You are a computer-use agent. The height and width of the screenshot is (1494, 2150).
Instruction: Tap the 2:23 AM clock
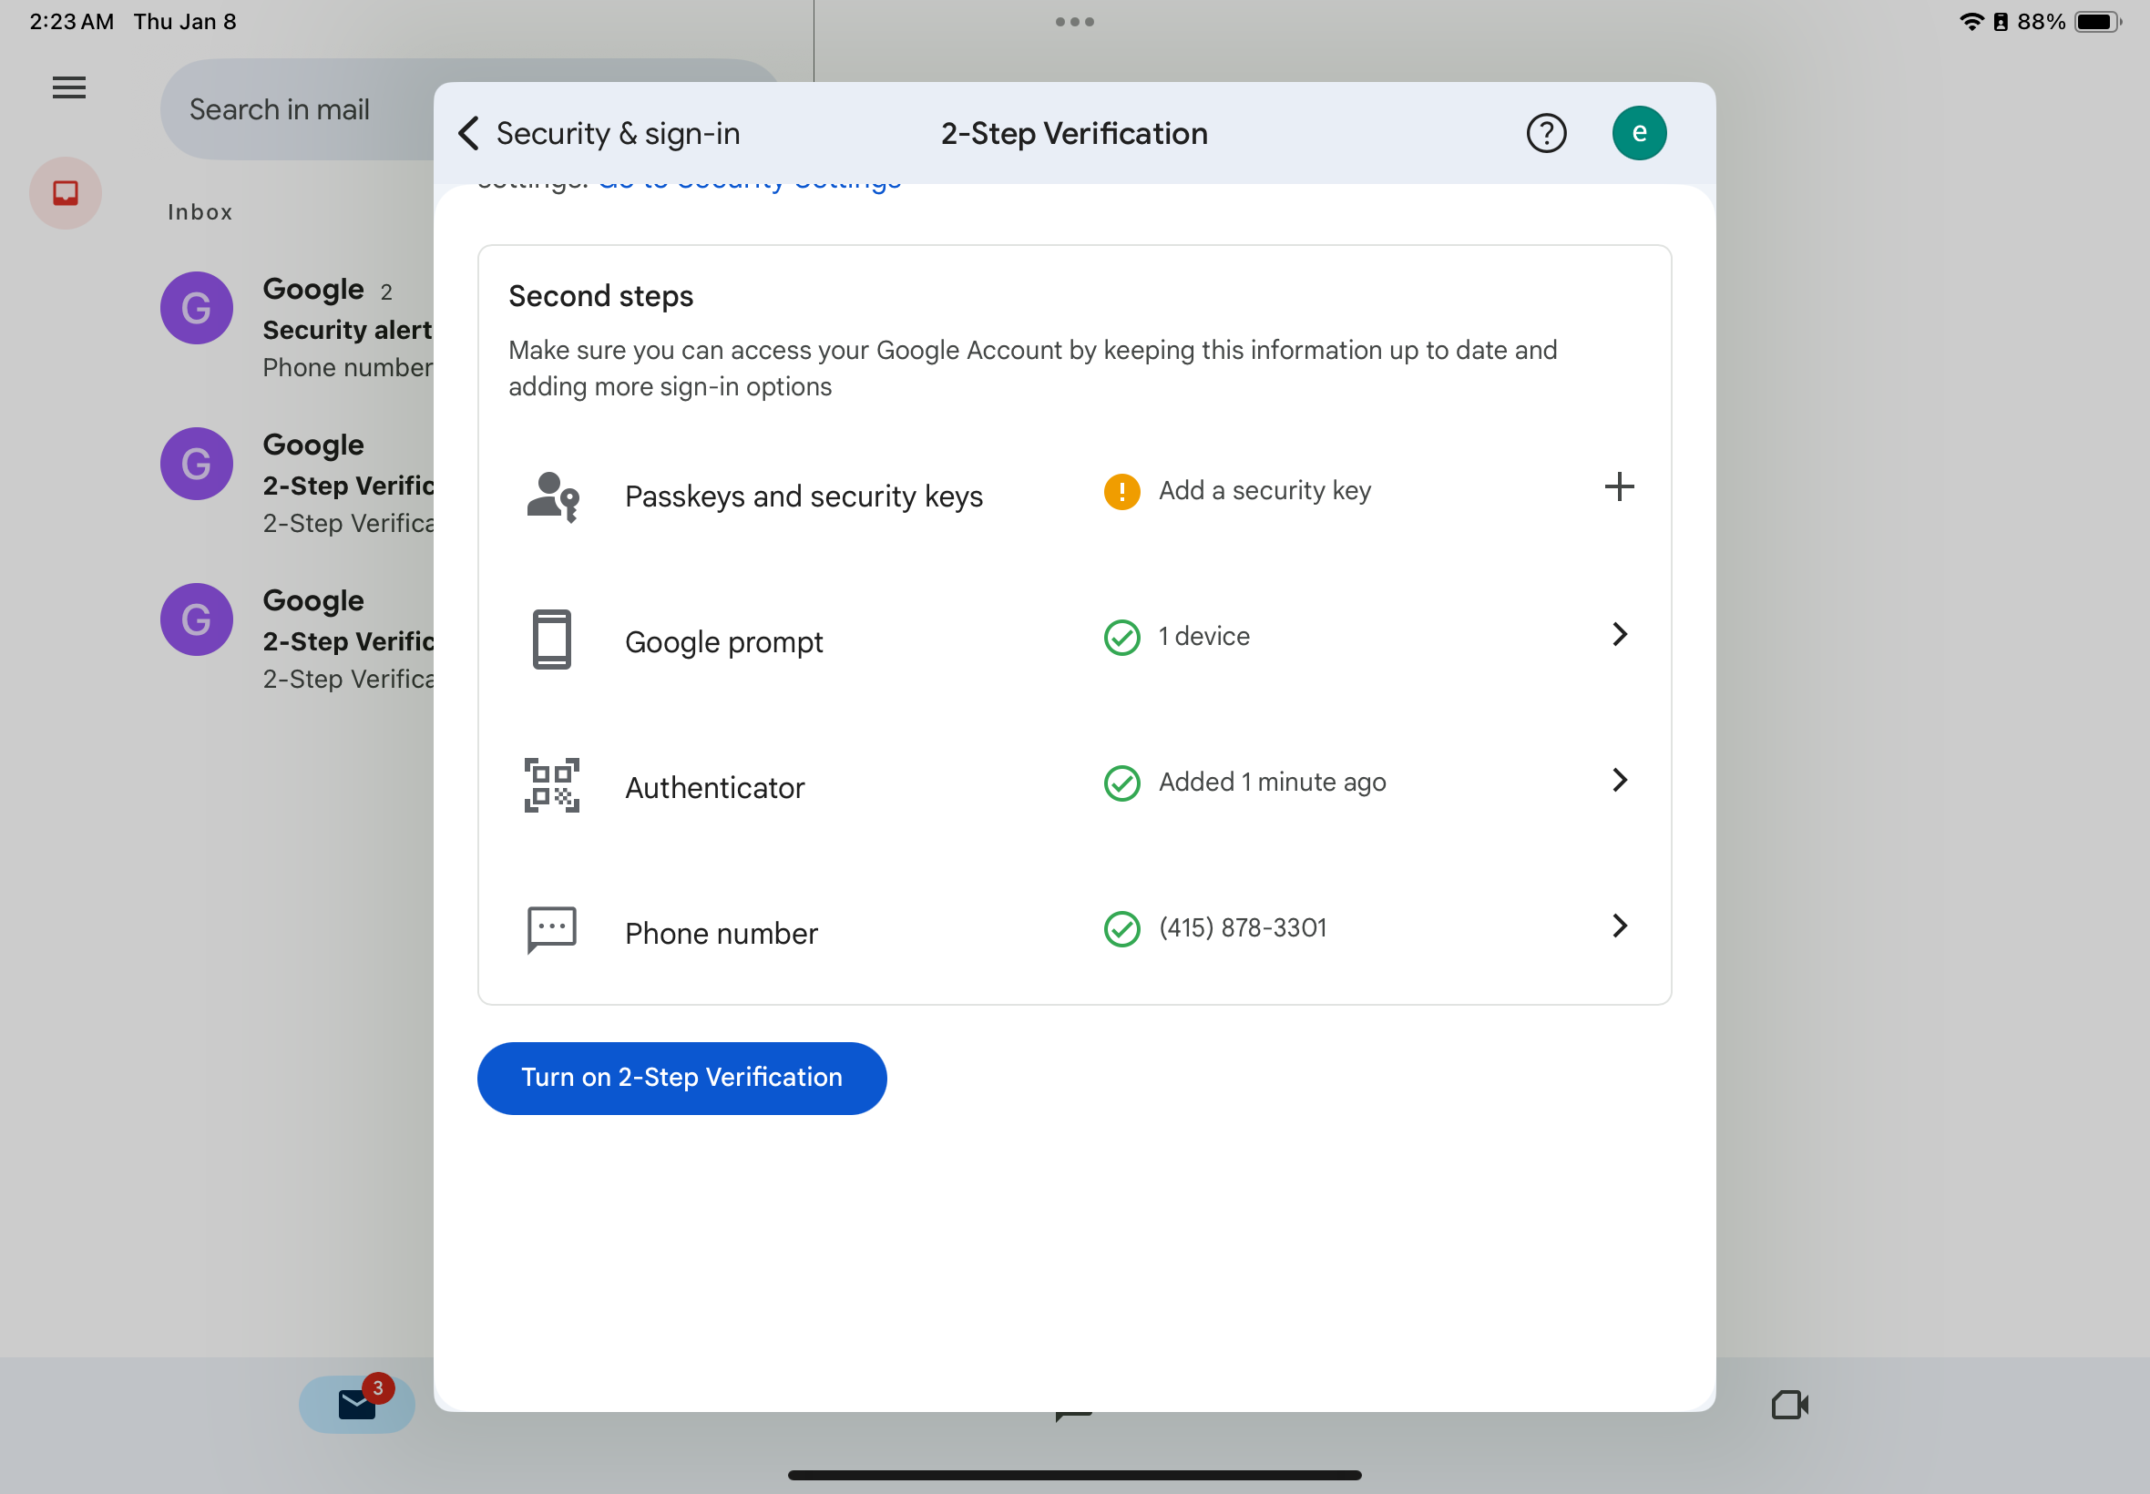pyautogui.click(x=72, y=22)
